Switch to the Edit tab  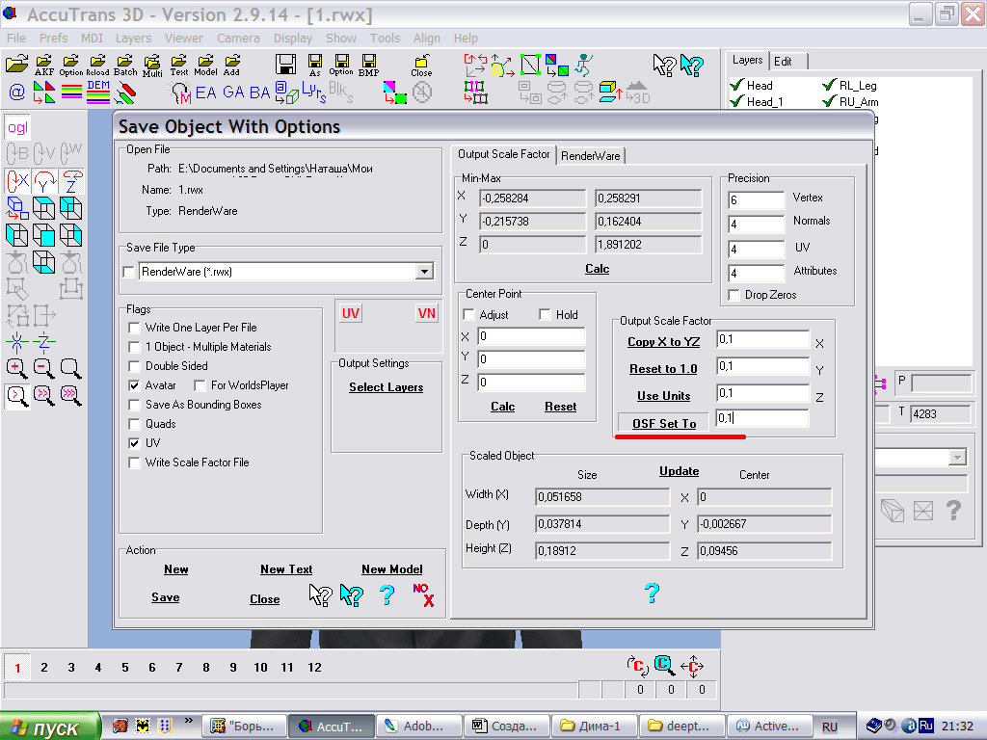pyautogui.click(x=783, y=62)
